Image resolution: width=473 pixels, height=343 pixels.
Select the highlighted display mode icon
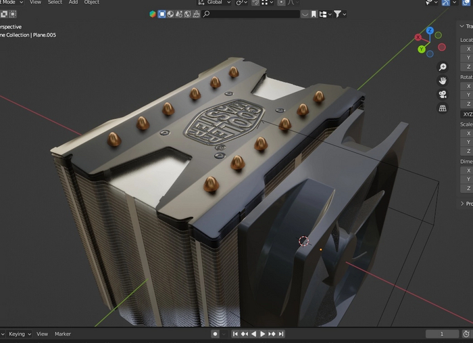pyautogui.click(x=162, y=14)
